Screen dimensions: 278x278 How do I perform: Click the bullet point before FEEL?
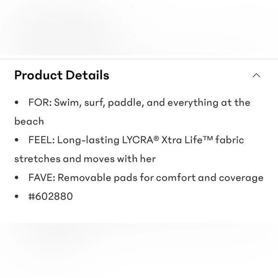click(17, 140)
